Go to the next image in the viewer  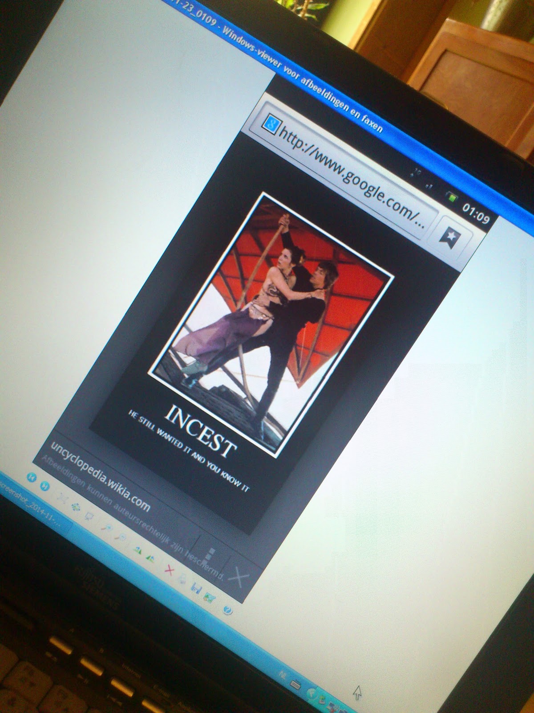[x=45, y=485]
